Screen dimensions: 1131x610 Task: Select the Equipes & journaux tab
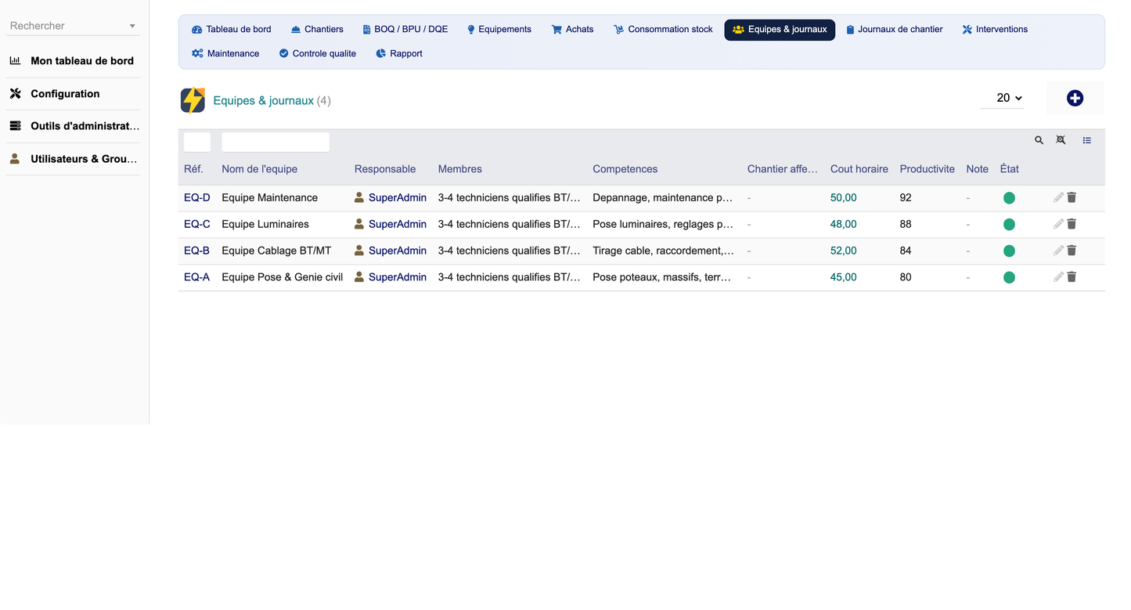(780, 30)
